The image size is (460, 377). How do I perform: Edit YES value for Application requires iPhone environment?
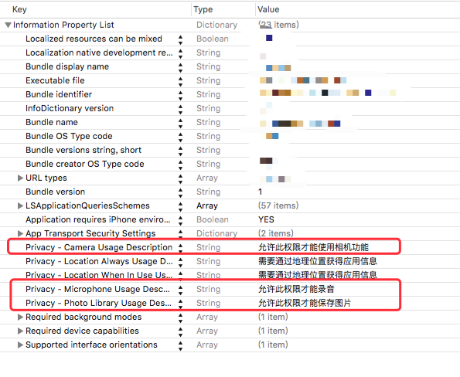coord(266,219)
